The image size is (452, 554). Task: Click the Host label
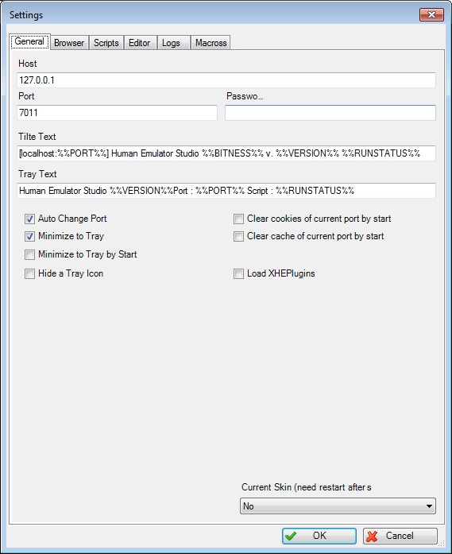(28, 64)
